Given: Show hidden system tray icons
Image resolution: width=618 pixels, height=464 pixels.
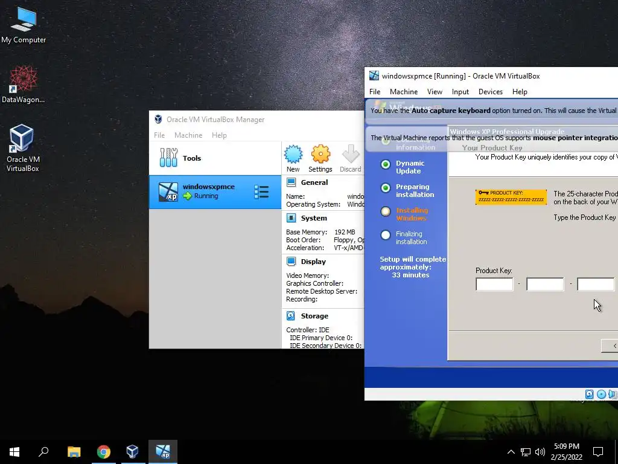Looking at the screenshot, I should coord(511,452).
